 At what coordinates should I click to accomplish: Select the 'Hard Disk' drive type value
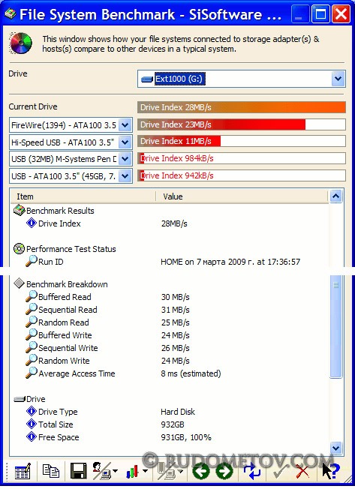(x=178, y=412)
